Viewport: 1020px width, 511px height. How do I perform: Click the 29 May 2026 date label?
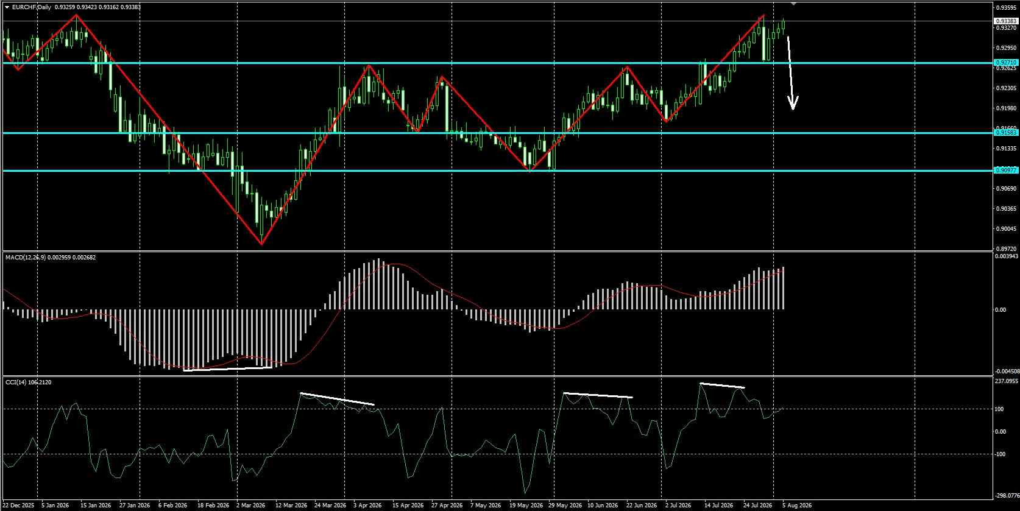coord(565,506)
